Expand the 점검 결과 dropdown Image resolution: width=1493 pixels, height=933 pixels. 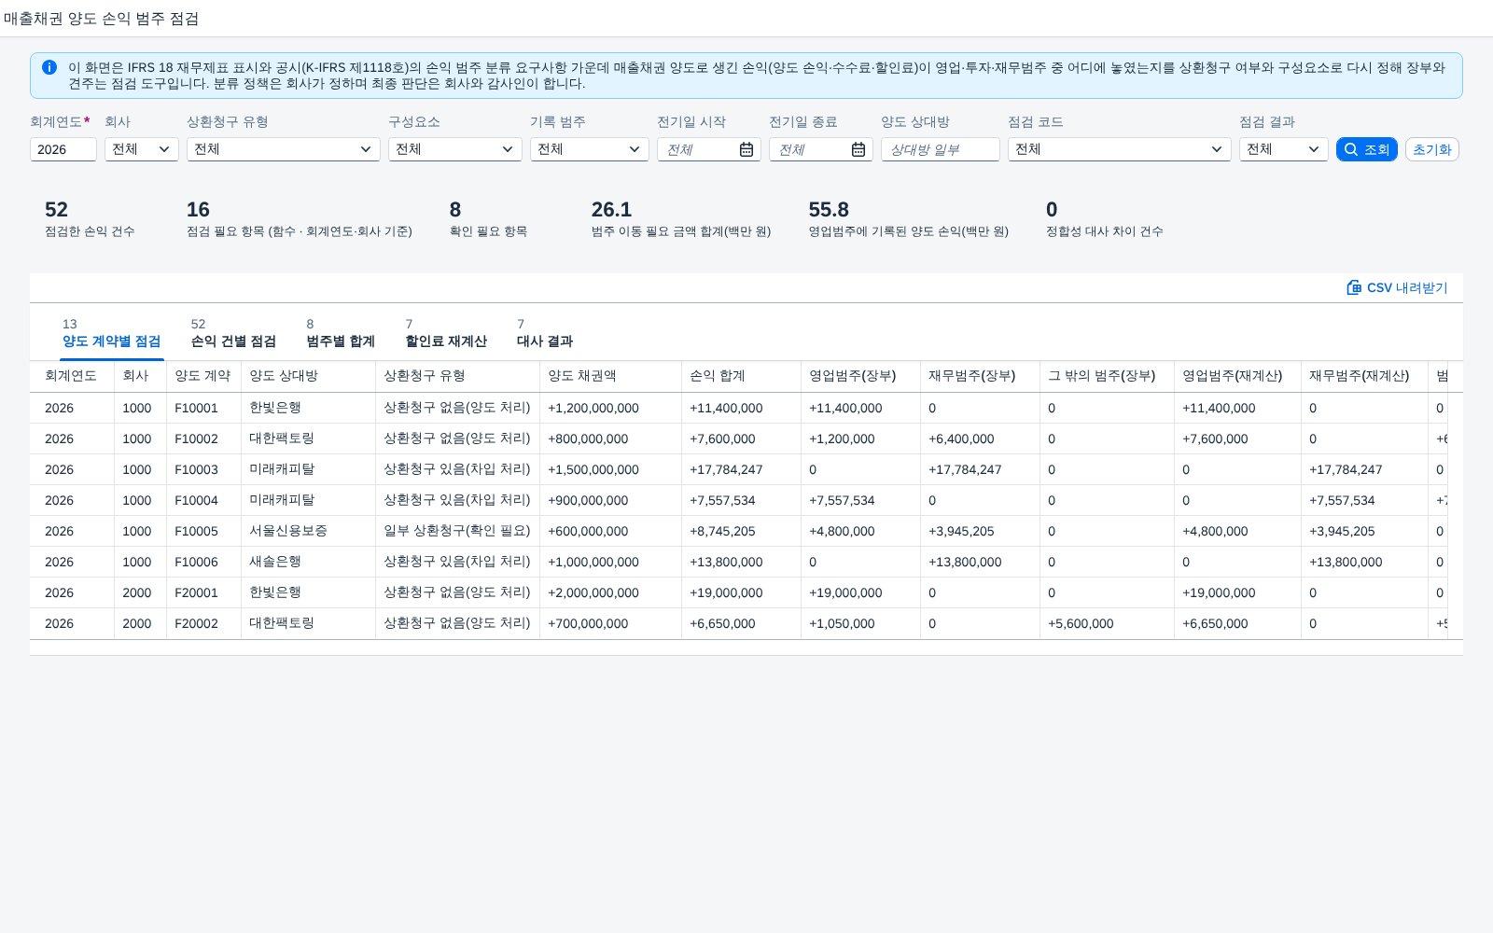[1284, 149]
